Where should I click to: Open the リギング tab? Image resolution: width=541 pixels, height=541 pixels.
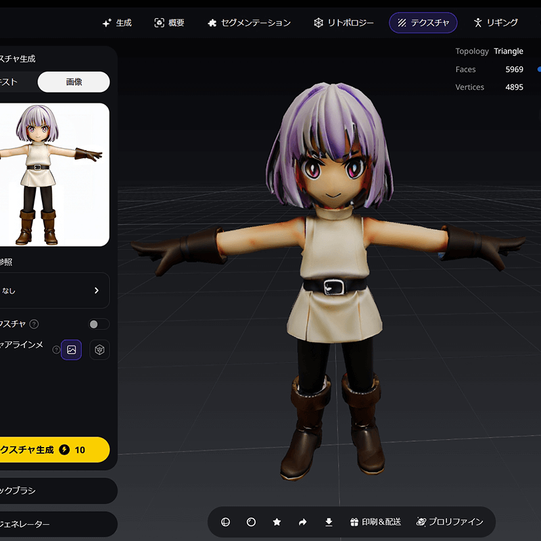497,22
